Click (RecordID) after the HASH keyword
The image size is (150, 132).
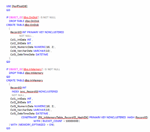click(141, 118)
